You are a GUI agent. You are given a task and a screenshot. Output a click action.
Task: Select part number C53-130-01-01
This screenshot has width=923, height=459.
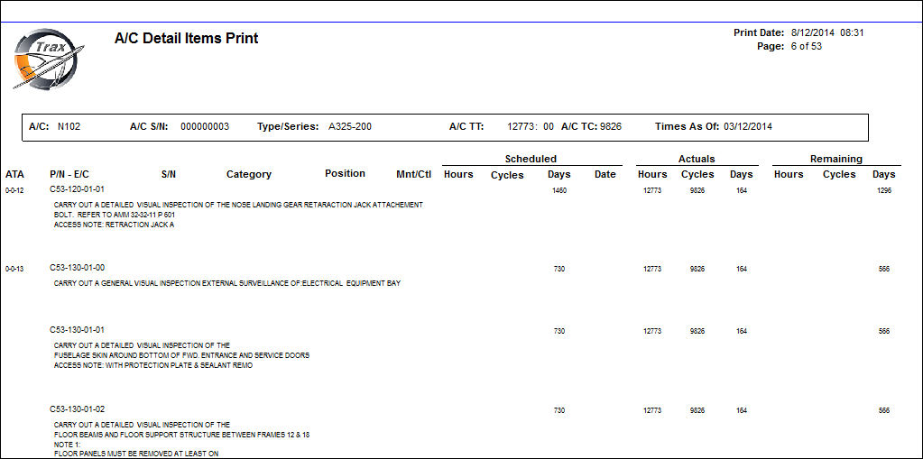[78, 330]
